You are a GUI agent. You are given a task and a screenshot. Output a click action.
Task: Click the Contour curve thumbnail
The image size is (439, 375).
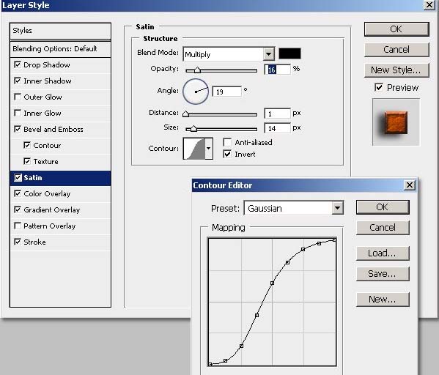click(x=194, y=149)
